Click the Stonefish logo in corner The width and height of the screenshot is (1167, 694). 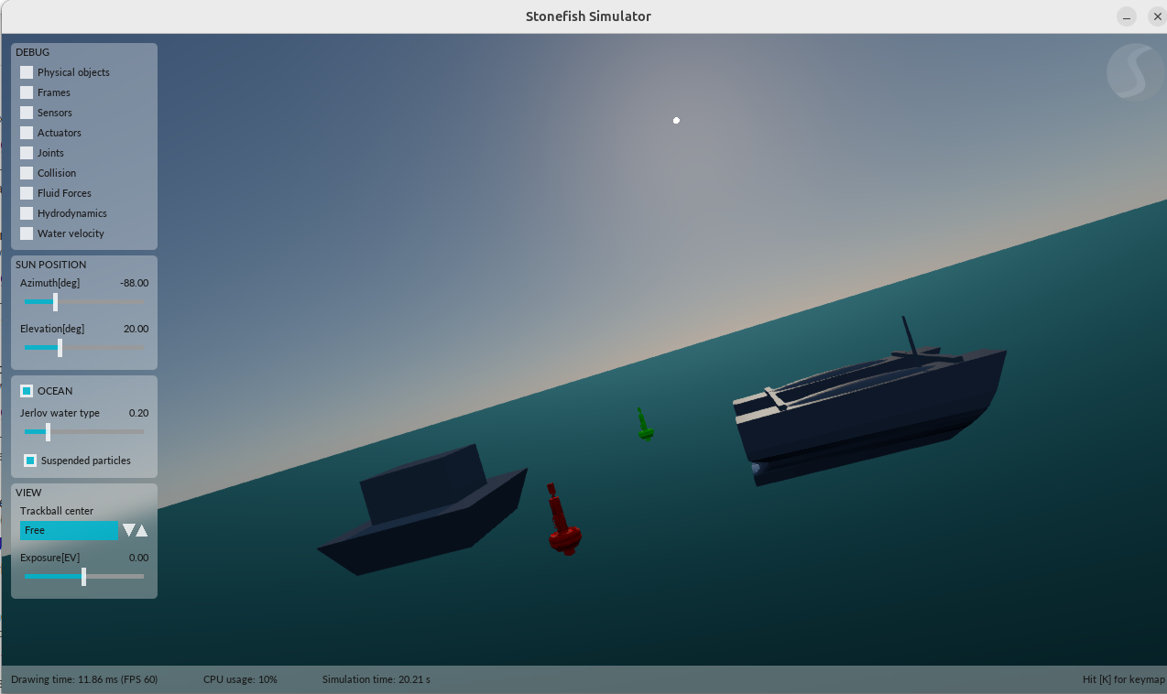tap(1134, 71)
